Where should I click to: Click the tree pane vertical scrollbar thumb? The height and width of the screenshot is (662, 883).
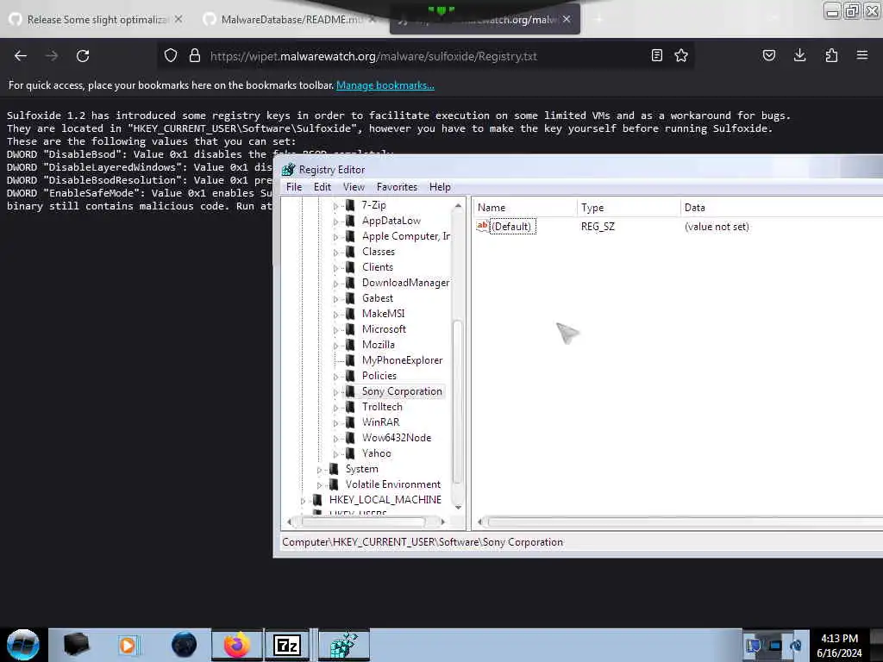coord(457,402)
